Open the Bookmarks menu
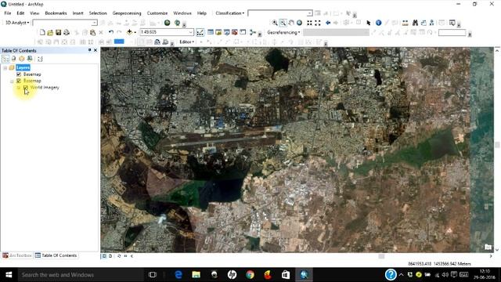The width and height of the screenshot is (501, 282). (x=56, y=13)
